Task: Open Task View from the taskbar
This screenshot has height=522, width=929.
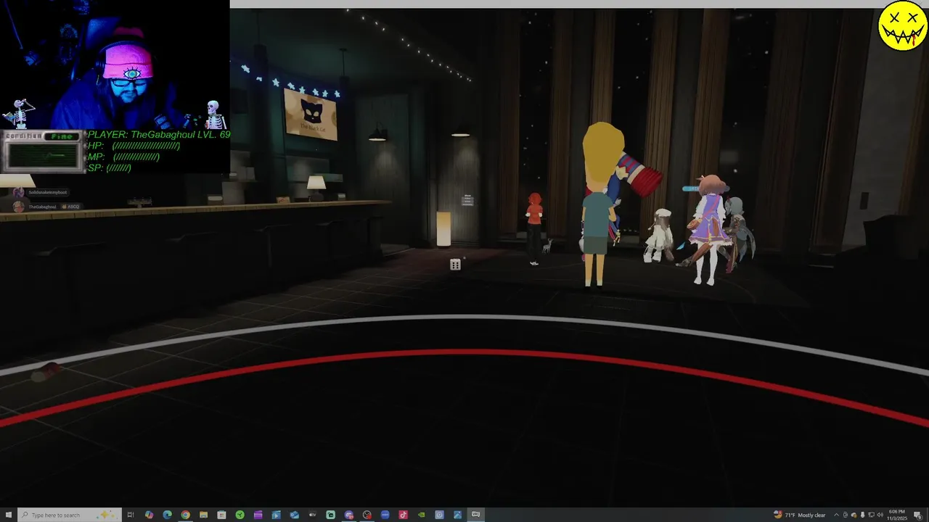Action: pyautogui.click(x=131, y=515)
